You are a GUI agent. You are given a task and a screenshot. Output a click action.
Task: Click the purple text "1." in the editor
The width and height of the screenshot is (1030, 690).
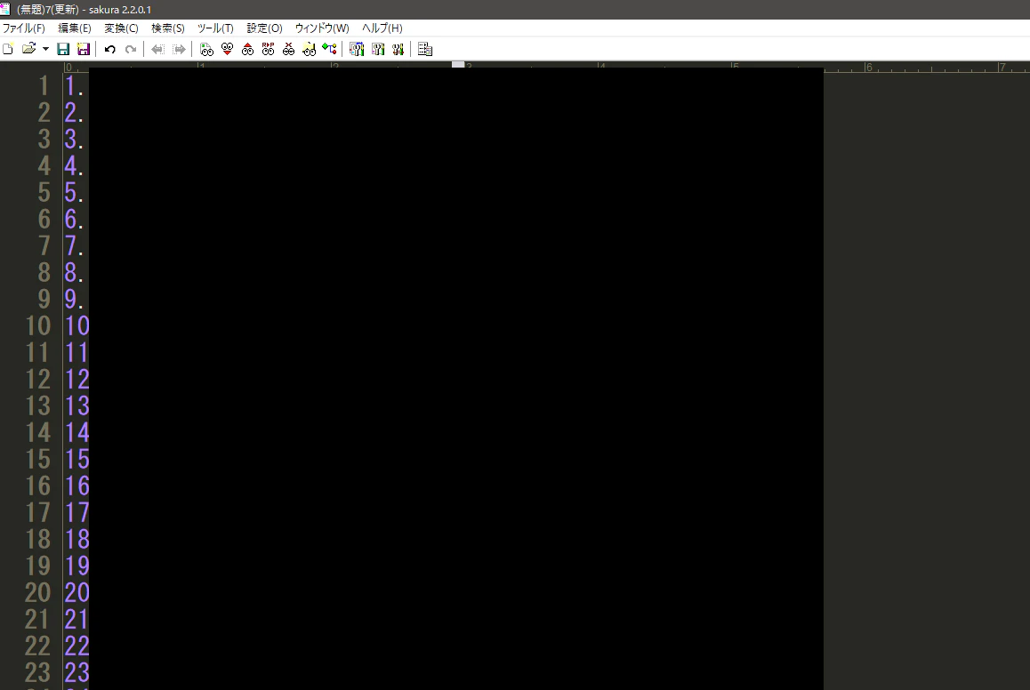(74, 86)
